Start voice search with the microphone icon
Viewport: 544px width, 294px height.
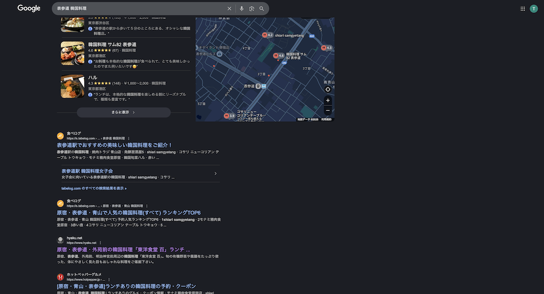click(242, 9)
